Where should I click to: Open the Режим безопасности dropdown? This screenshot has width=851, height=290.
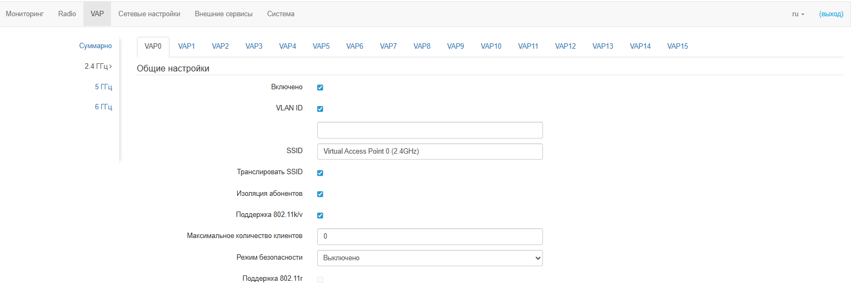pyautogui.click(x=429, y=258)
